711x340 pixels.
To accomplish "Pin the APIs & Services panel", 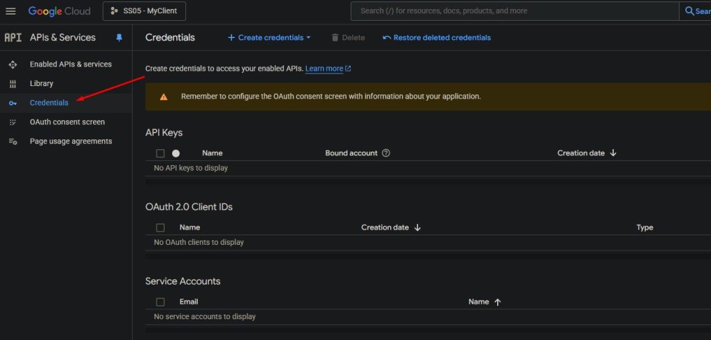I will coord(119,37).
